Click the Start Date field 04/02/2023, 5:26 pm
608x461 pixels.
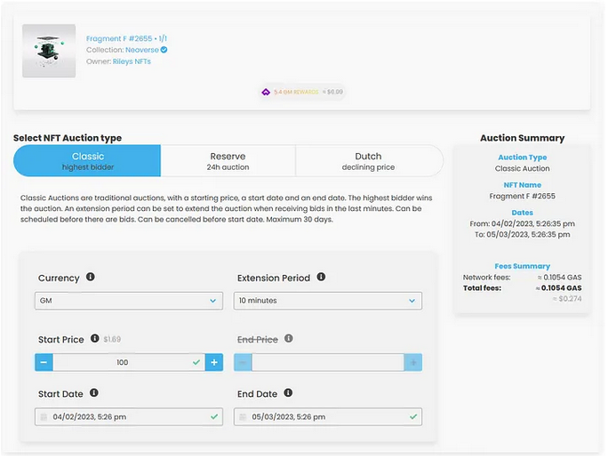point(129,417)
